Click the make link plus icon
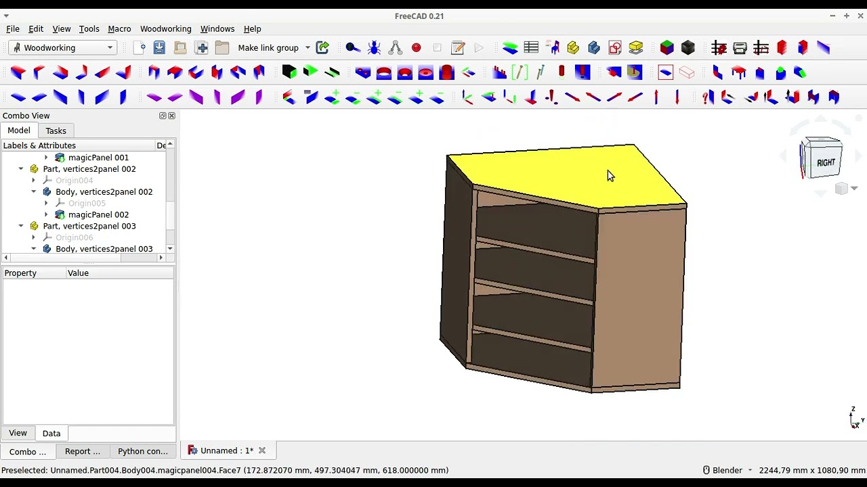This screenshot has width=867, height=487. point(202,47)
